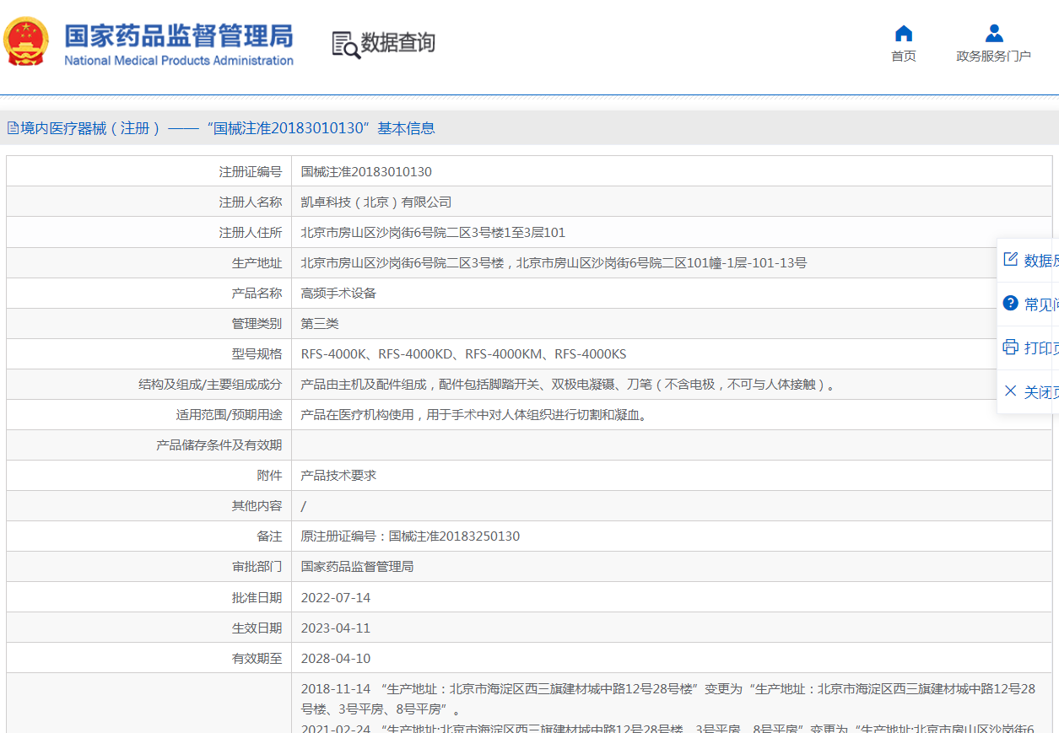Click the 审批部门 label cell
This screenshot has width=1059, height=733.
point(149,566)
